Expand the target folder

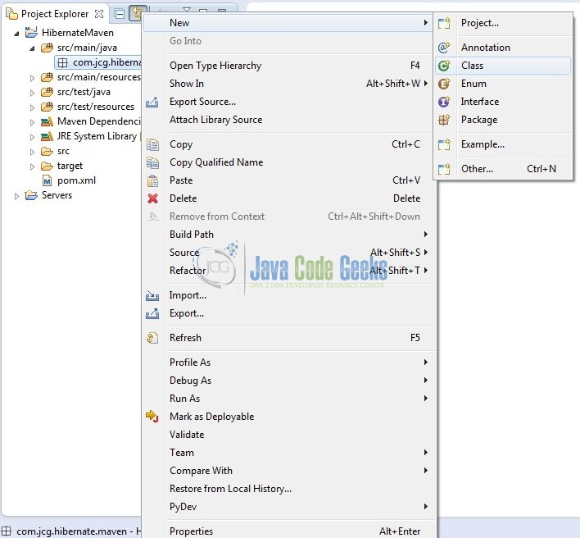click(32, 166)
